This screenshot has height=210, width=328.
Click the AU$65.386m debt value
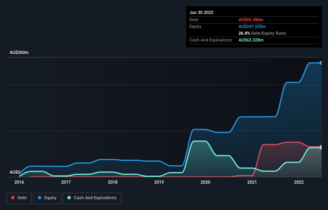[251, 20]
